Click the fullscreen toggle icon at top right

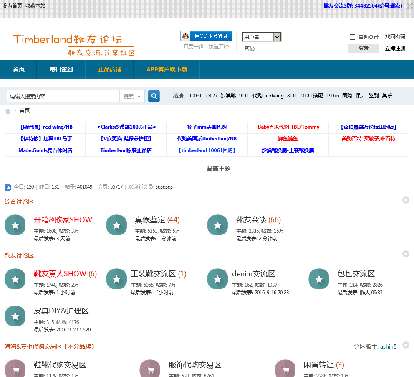point(409,6)
